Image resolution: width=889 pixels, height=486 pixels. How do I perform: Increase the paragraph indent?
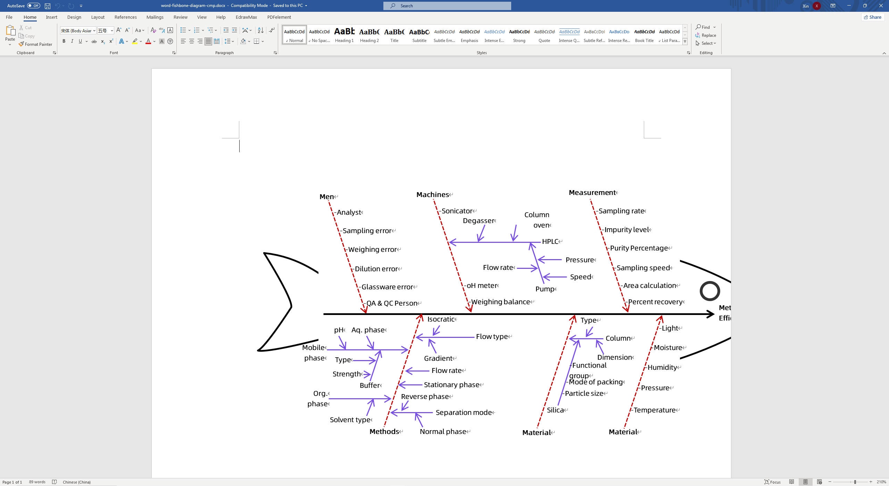pyautogui.click(x=234, y=31)
